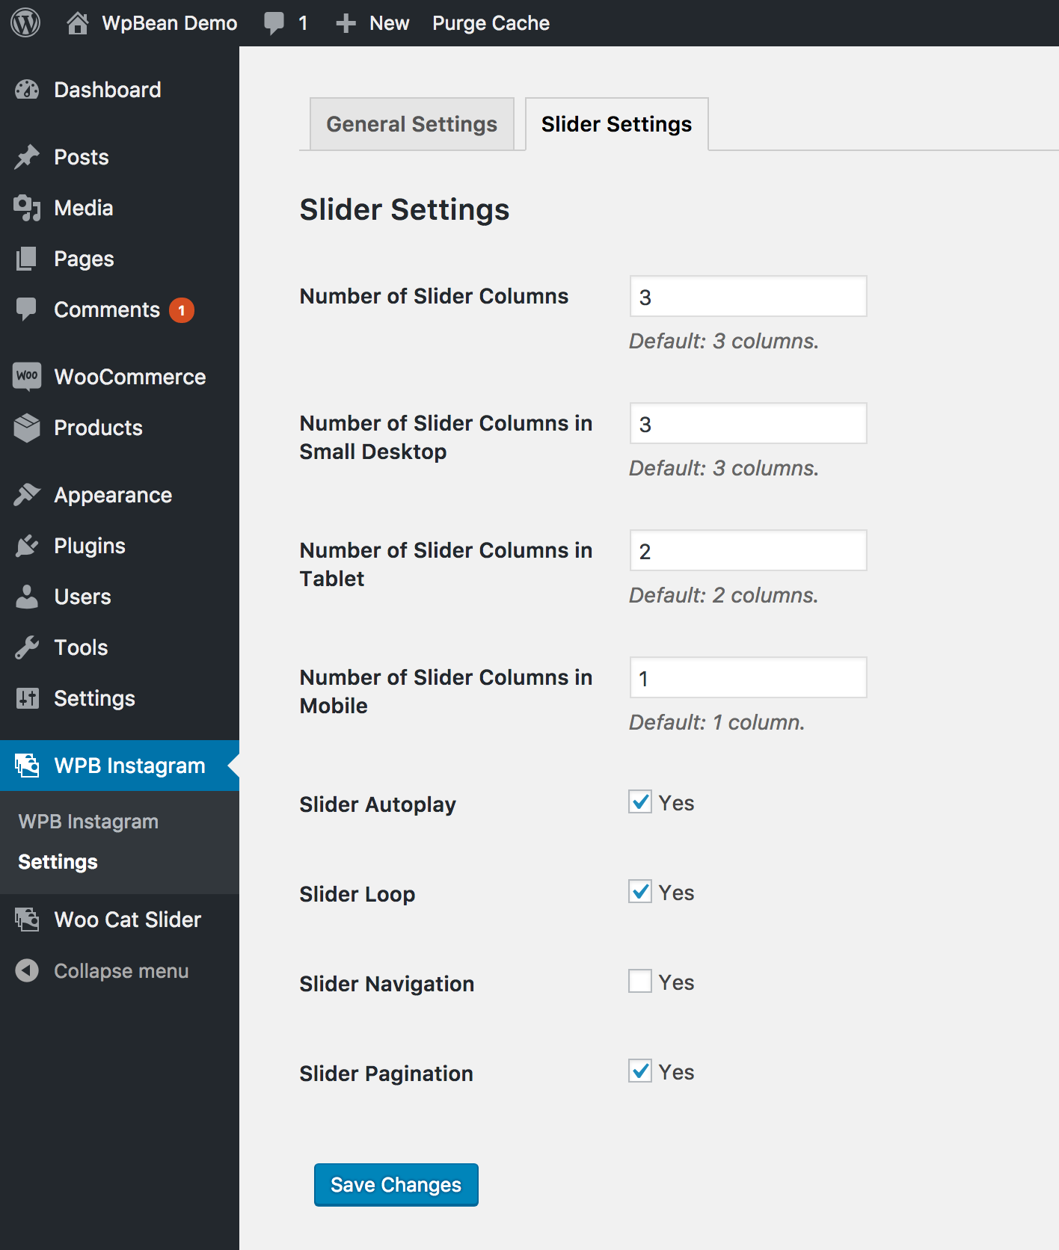
Task: Focus the Tablet columns input field
Action: click(x=749, y=551)
